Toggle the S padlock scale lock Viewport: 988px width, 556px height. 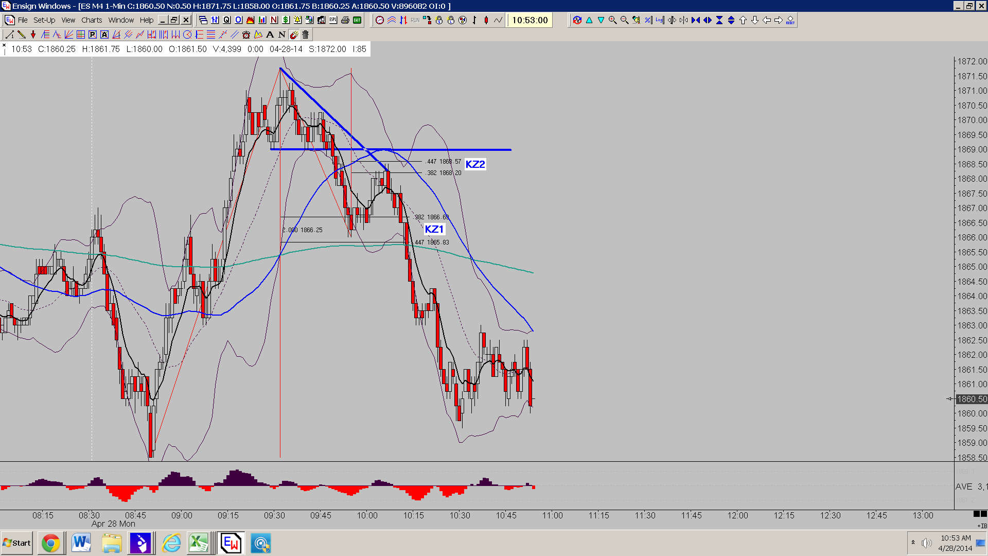(439, 20)
